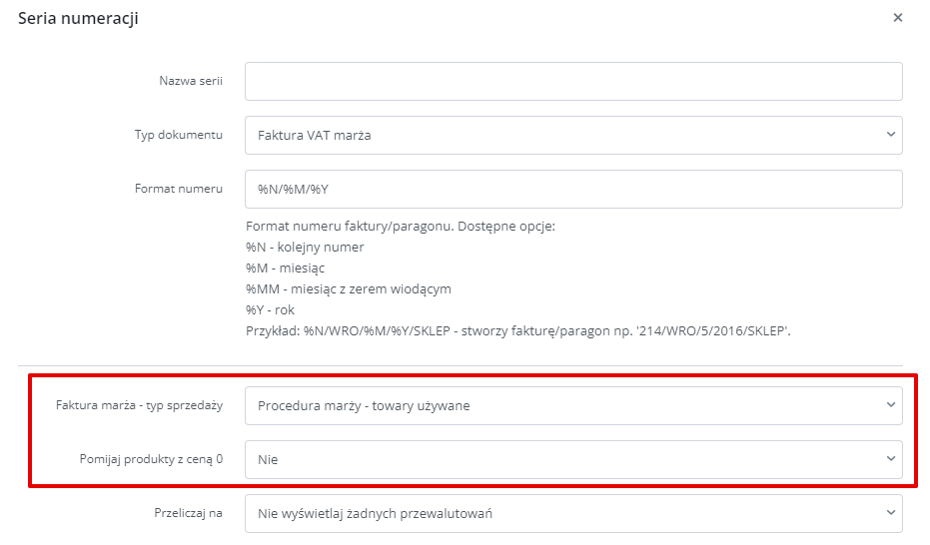Image resolution: width=930 pixels, height=545 pixels.
Task: Click the Typ dokumentu label
Action: (179, 135)
